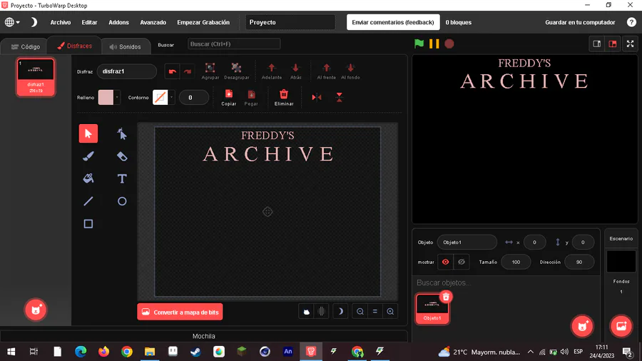Flip the costume vertically
This screenshot has width=642, height=361.
point(339,98)
